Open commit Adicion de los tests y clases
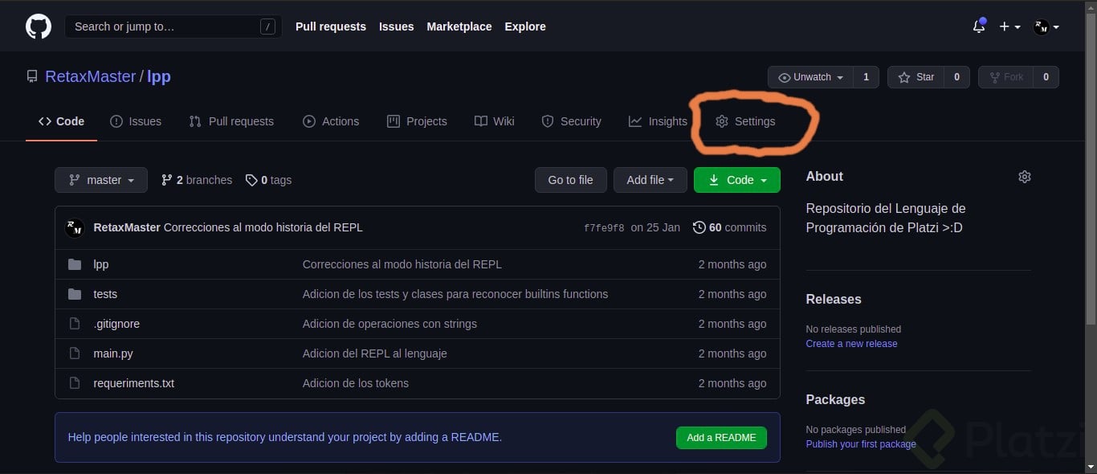This screenshot has width=1097, height=474. pos(455,294)
